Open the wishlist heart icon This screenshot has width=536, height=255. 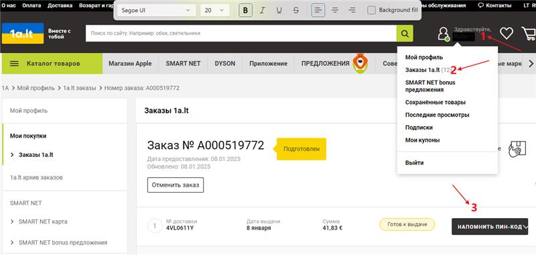(x=507, y=33)
